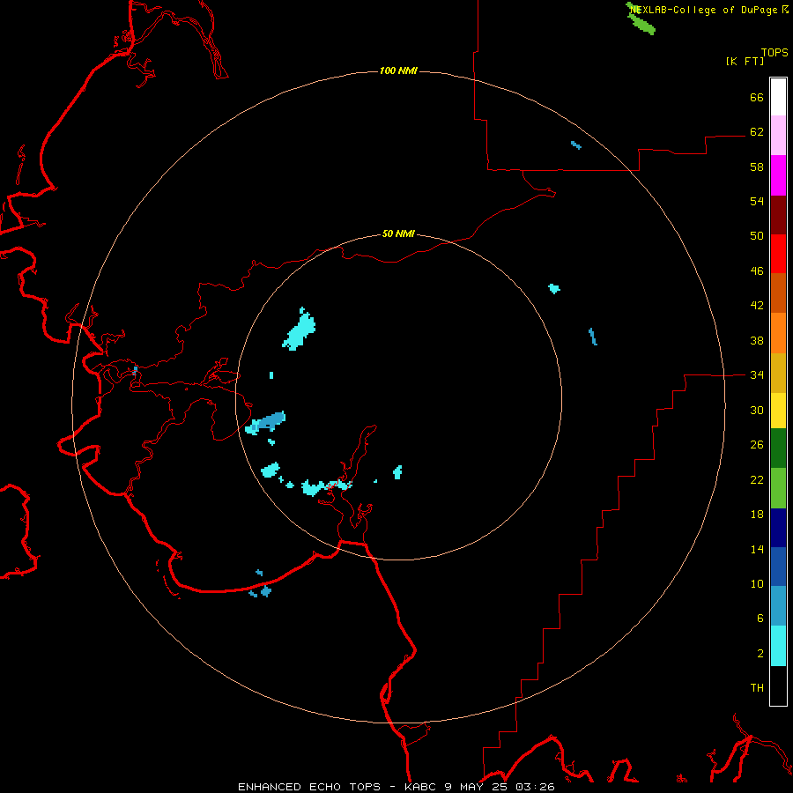The height and width of the screenshot is (793, 793).
Task: Click the "46" scale label
Action: tap(757, 271)
